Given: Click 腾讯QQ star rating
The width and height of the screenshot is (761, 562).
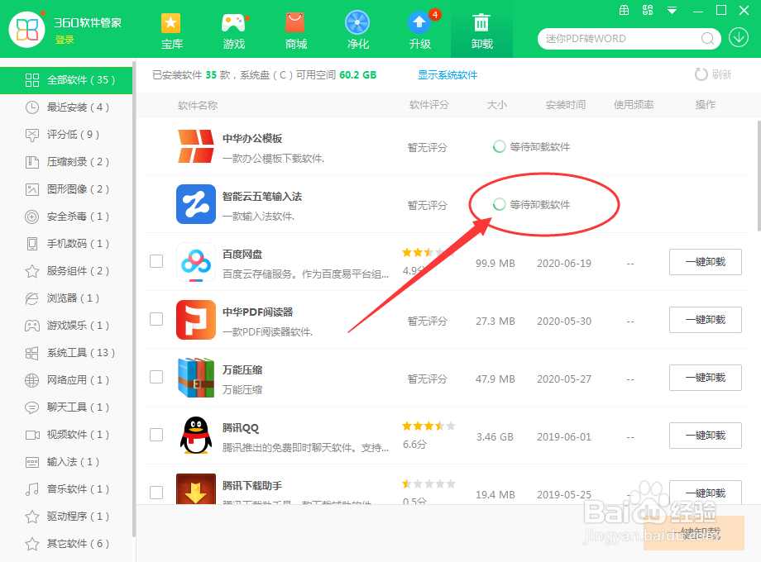Looking at the screenshot, I should click(428, 426).
